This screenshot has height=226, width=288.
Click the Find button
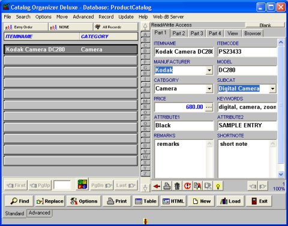pos(20,201)
